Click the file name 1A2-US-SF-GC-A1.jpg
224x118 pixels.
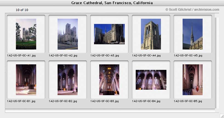[x=21, y=56]
